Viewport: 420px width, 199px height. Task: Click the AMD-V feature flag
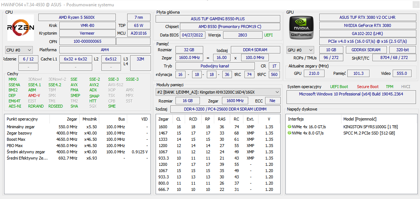point(34,95)
